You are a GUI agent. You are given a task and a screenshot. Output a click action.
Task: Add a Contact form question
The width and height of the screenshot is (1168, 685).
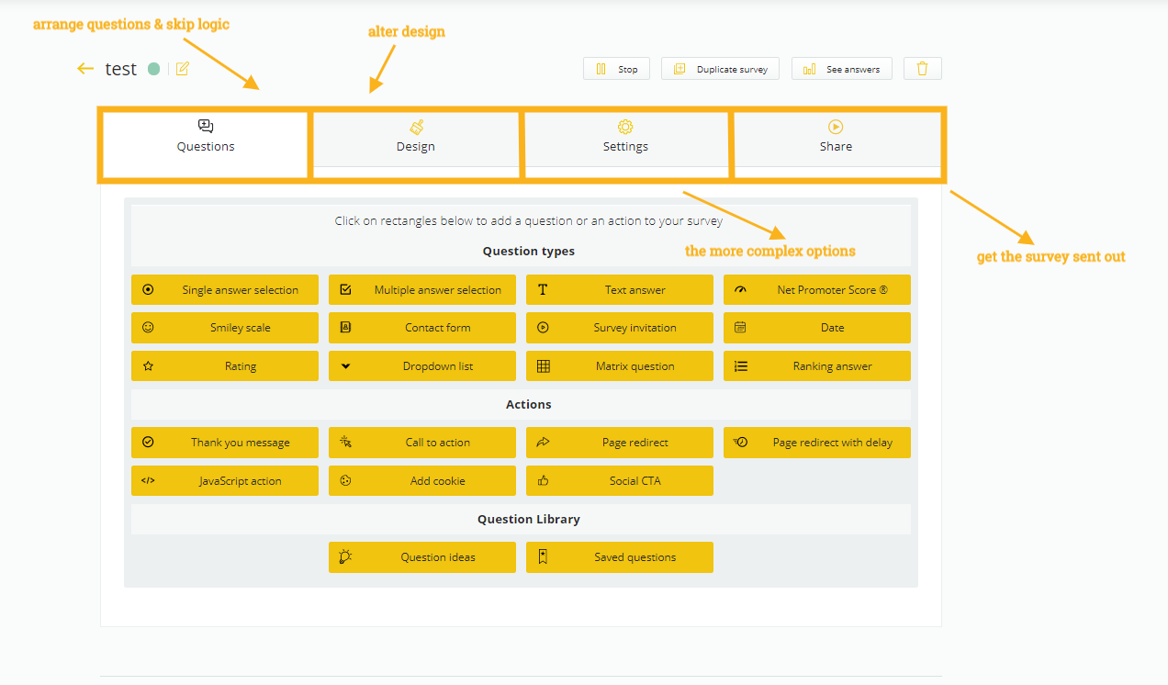tap(422, 327)
